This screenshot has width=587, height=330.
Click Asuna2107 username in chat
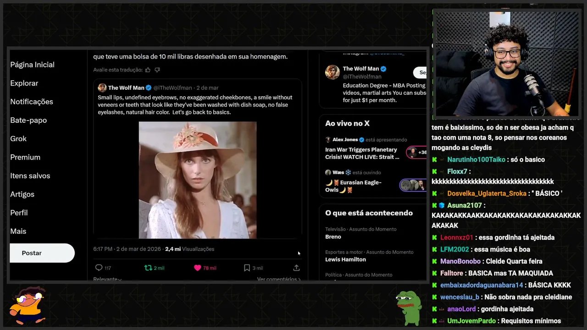pos(465,205)
